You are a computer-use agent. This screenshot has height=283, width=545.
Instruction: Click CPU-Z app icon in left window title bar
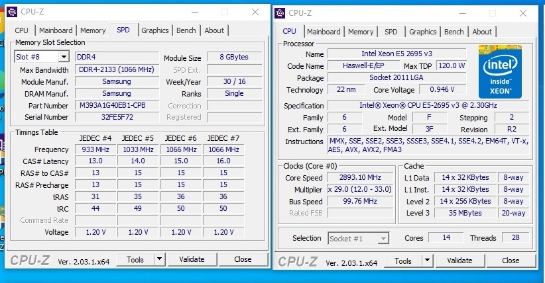[12, 12]
